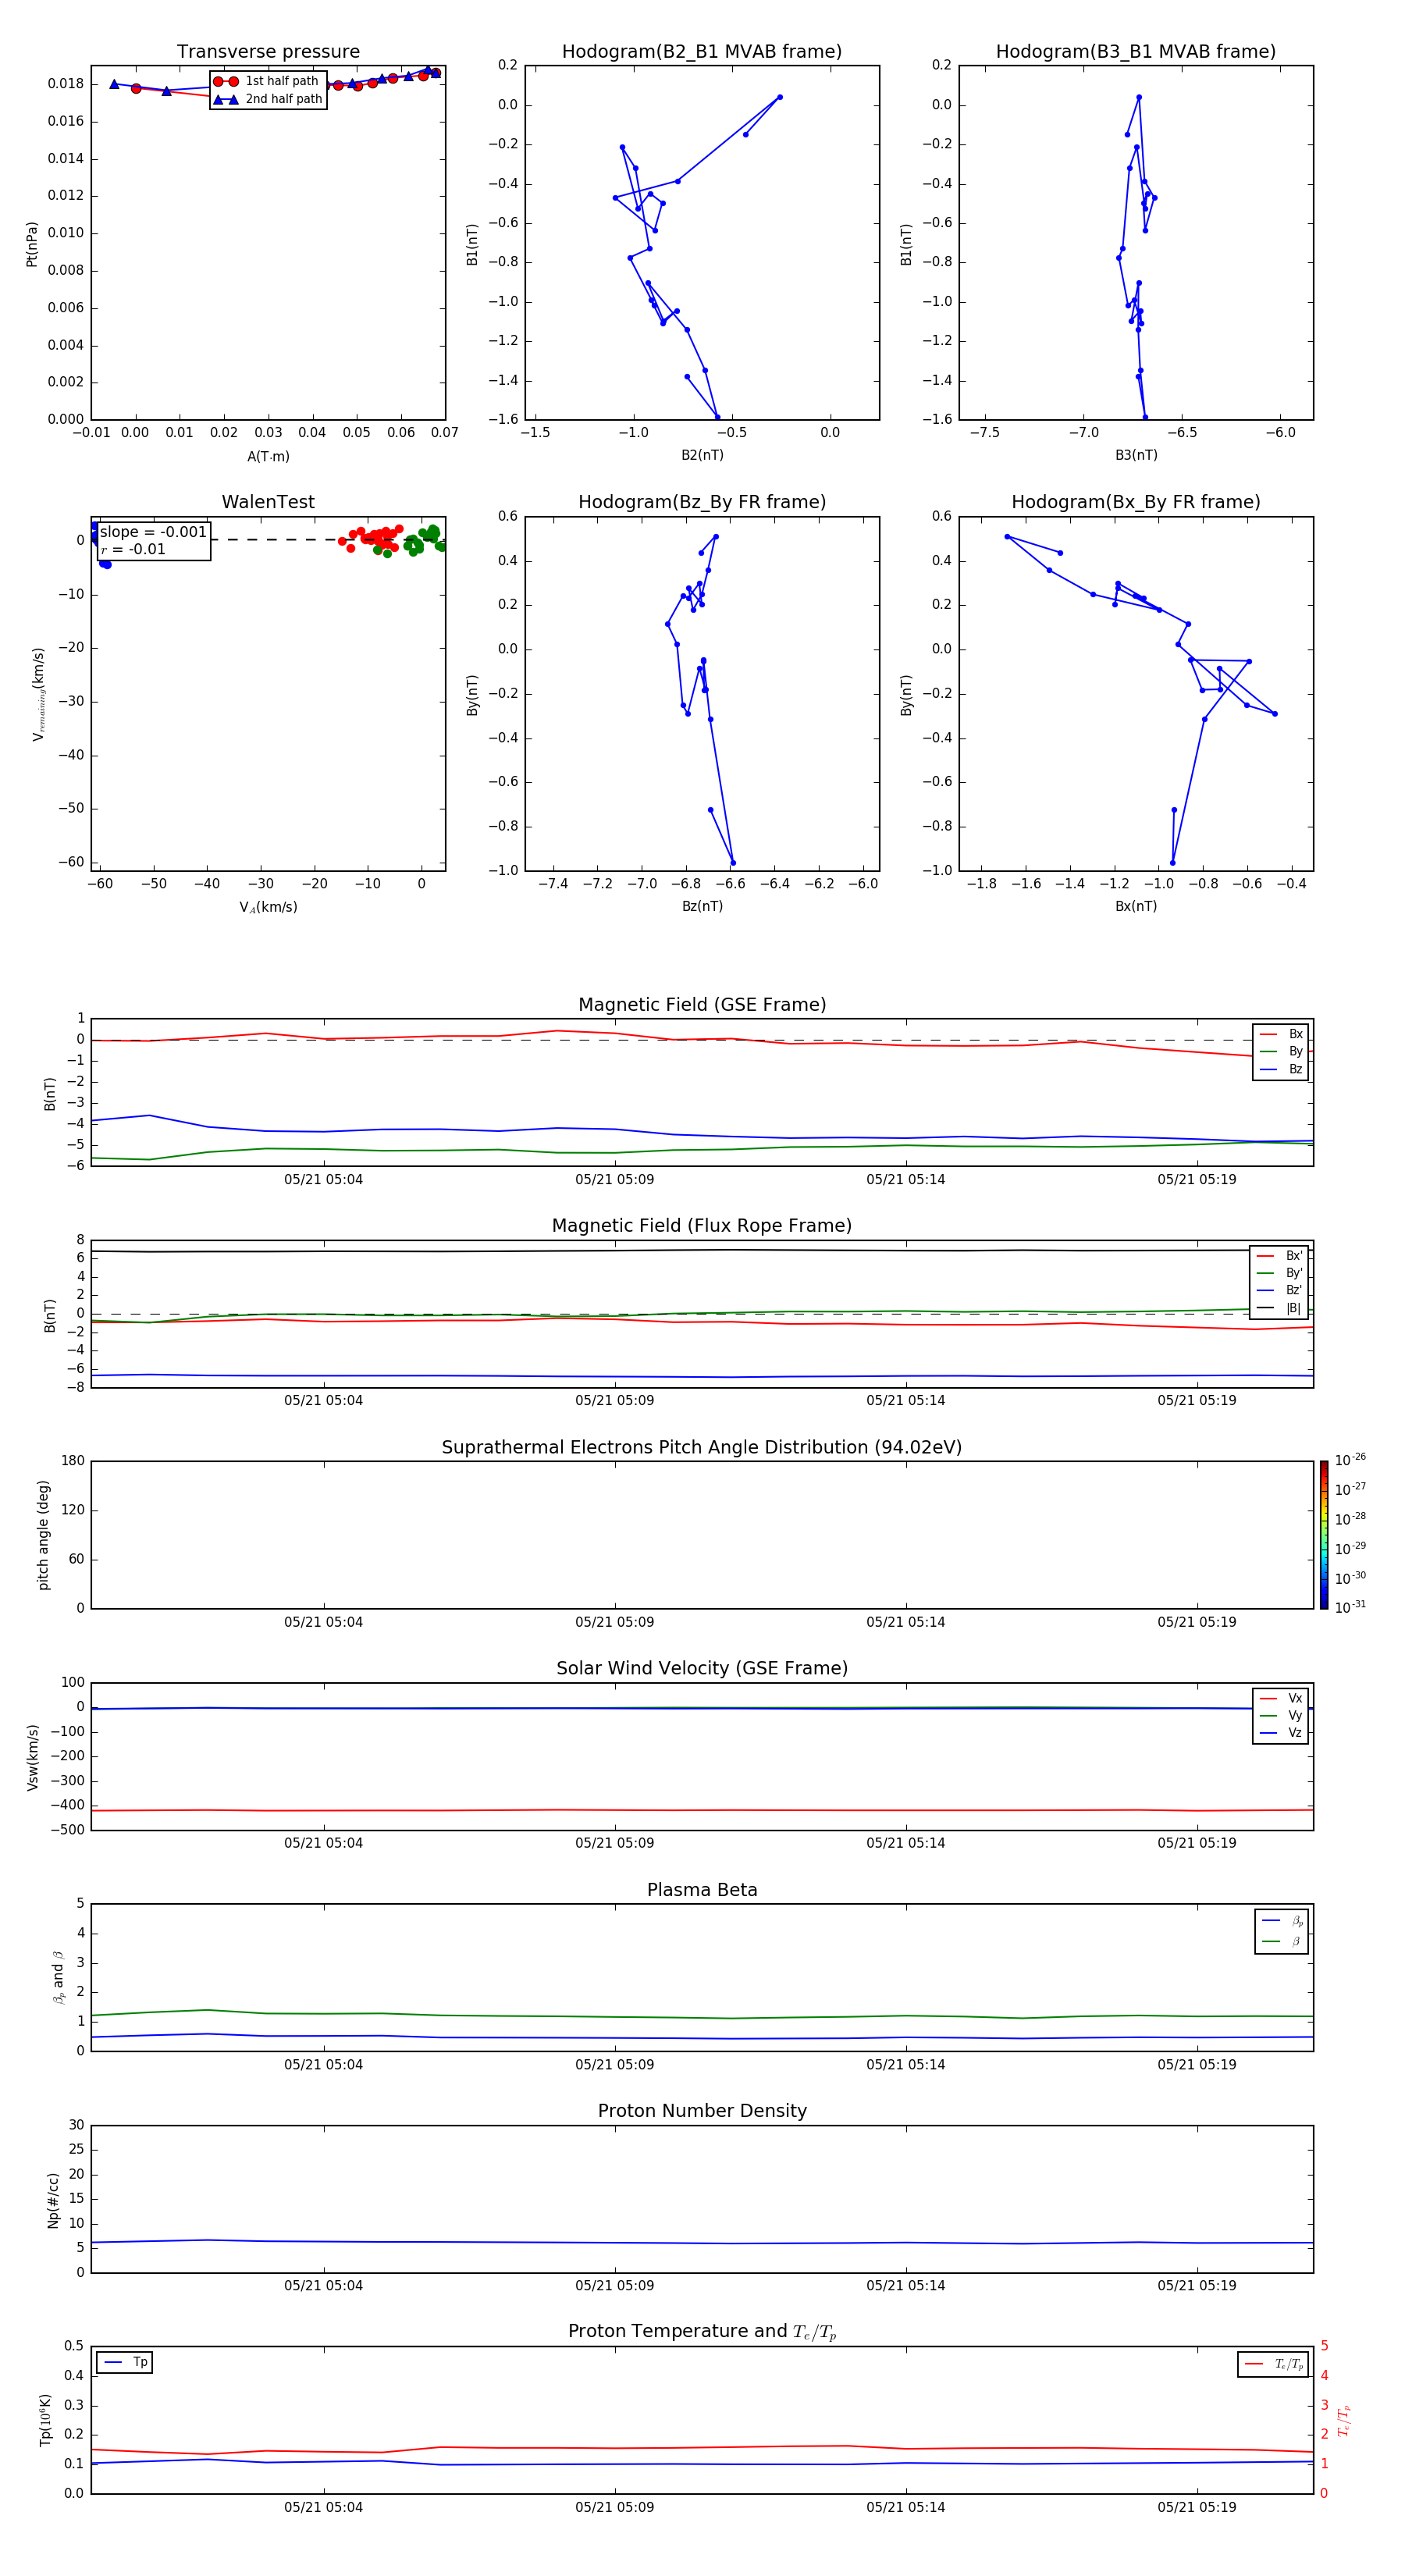The width and height of the screenshot is (1405, 2576).
Task: Click the 'Tp' legend entry
Action: [125, 2362]
